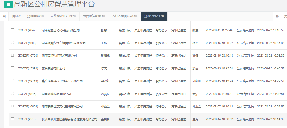Click timestamp 2023-08-15 13:20:27
Image resolution: width=287 pixels, height=128 pixels.
click(x=219, y=43)
